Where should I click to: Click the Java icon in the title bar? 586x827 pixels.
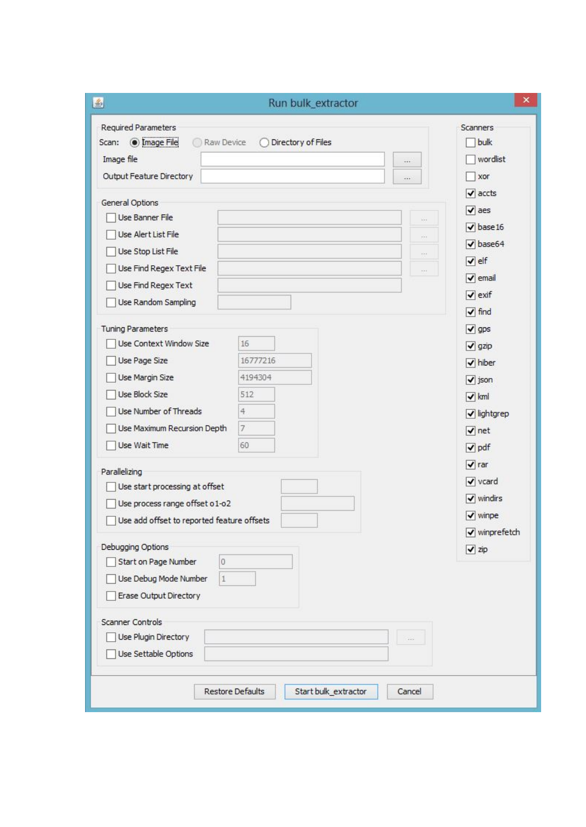point(98,102)
